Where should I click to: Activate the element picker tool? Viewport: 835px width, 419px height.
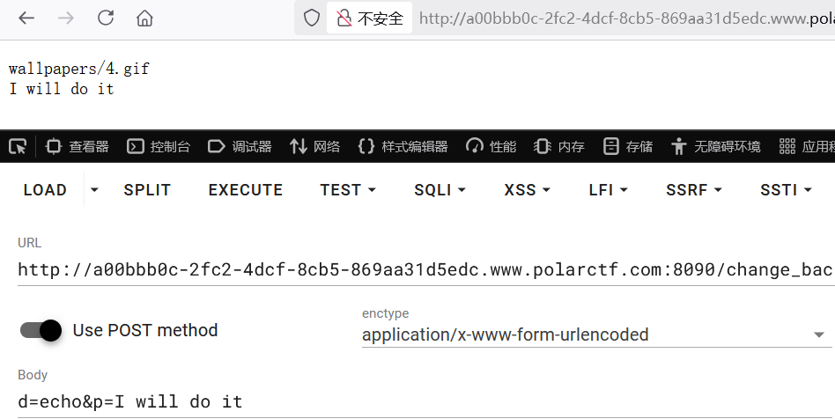pos(18,146)
